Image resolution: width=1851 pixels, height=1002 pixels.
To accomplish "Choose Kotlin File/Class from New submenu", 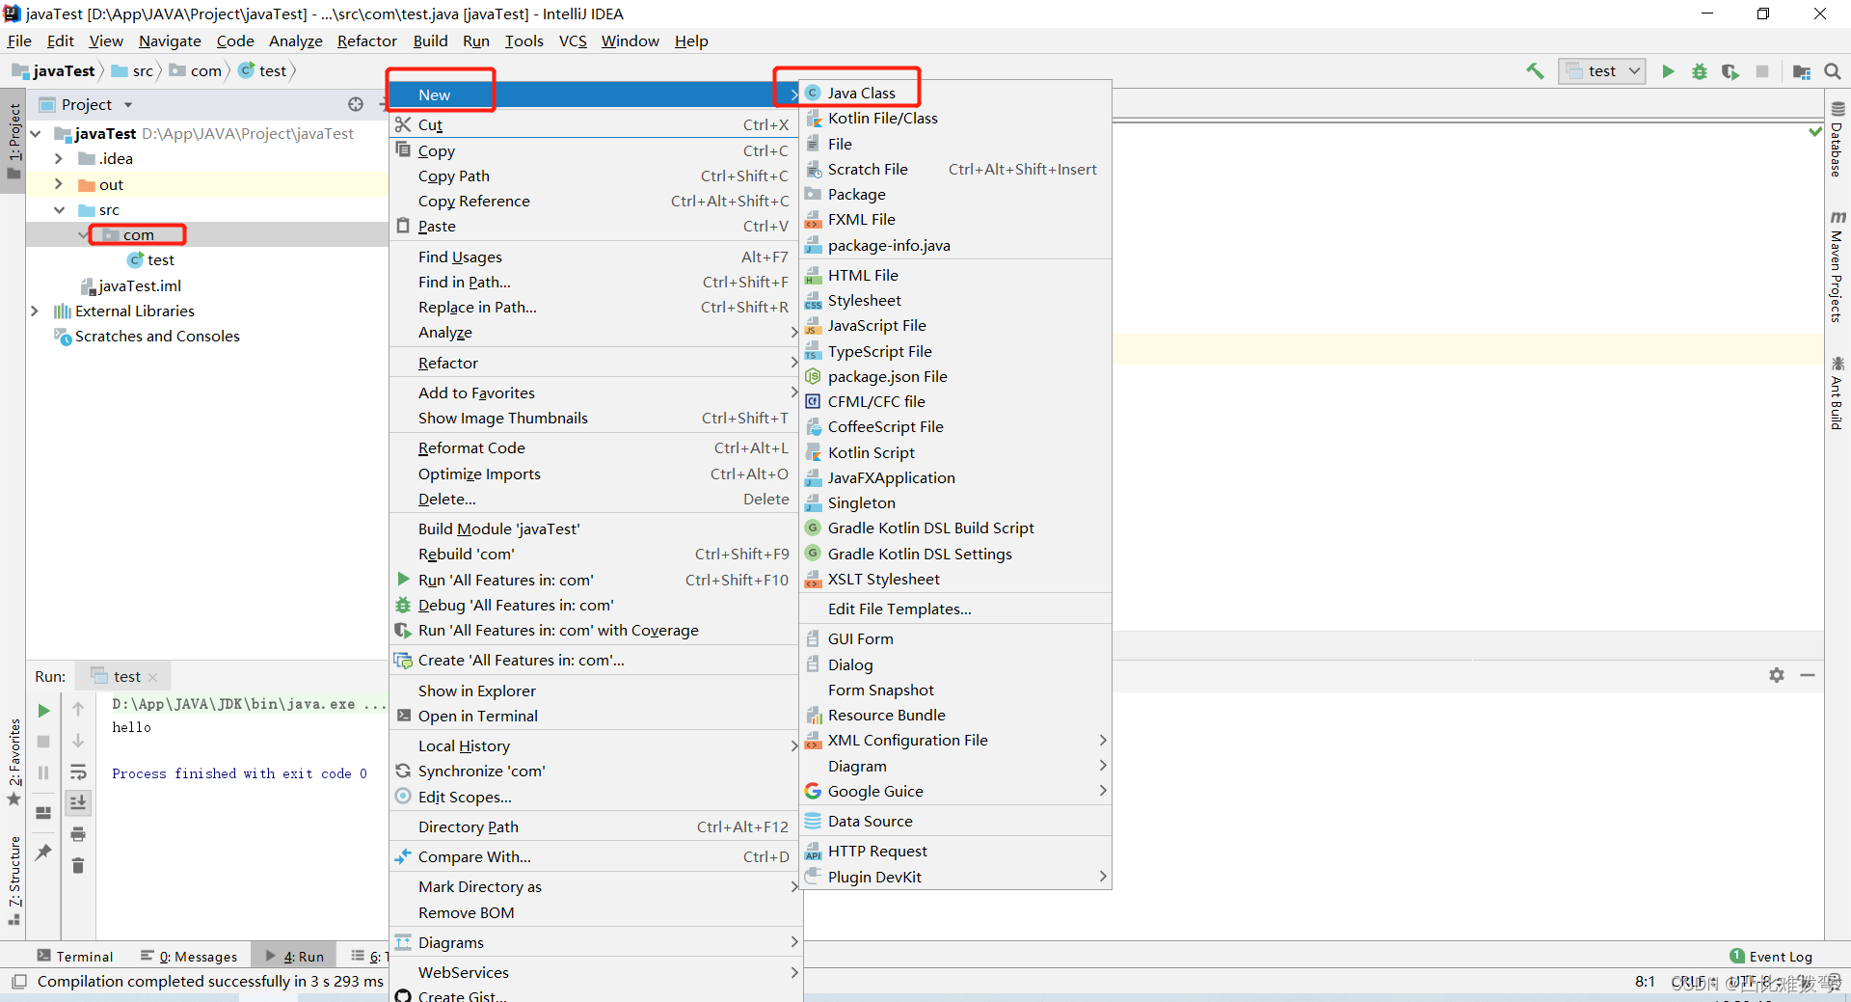I will (x=955, y=118).
